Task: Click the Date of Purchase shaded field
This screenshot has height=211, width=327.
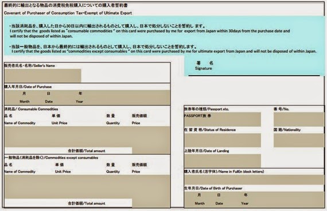Action: (87, 97)
